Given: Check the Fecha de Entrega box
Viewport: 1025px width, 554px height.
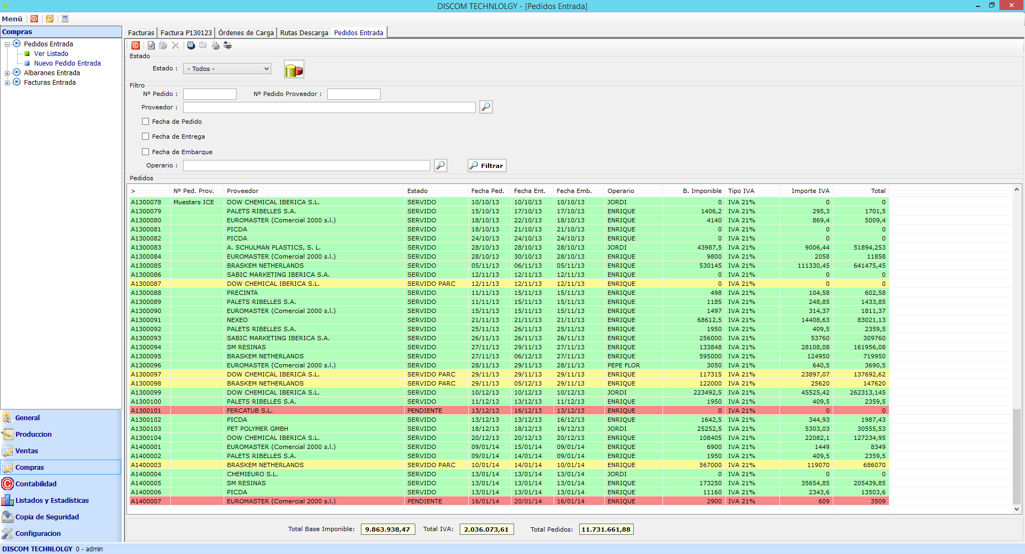Looking at the screenshot, I should [145, 137].
